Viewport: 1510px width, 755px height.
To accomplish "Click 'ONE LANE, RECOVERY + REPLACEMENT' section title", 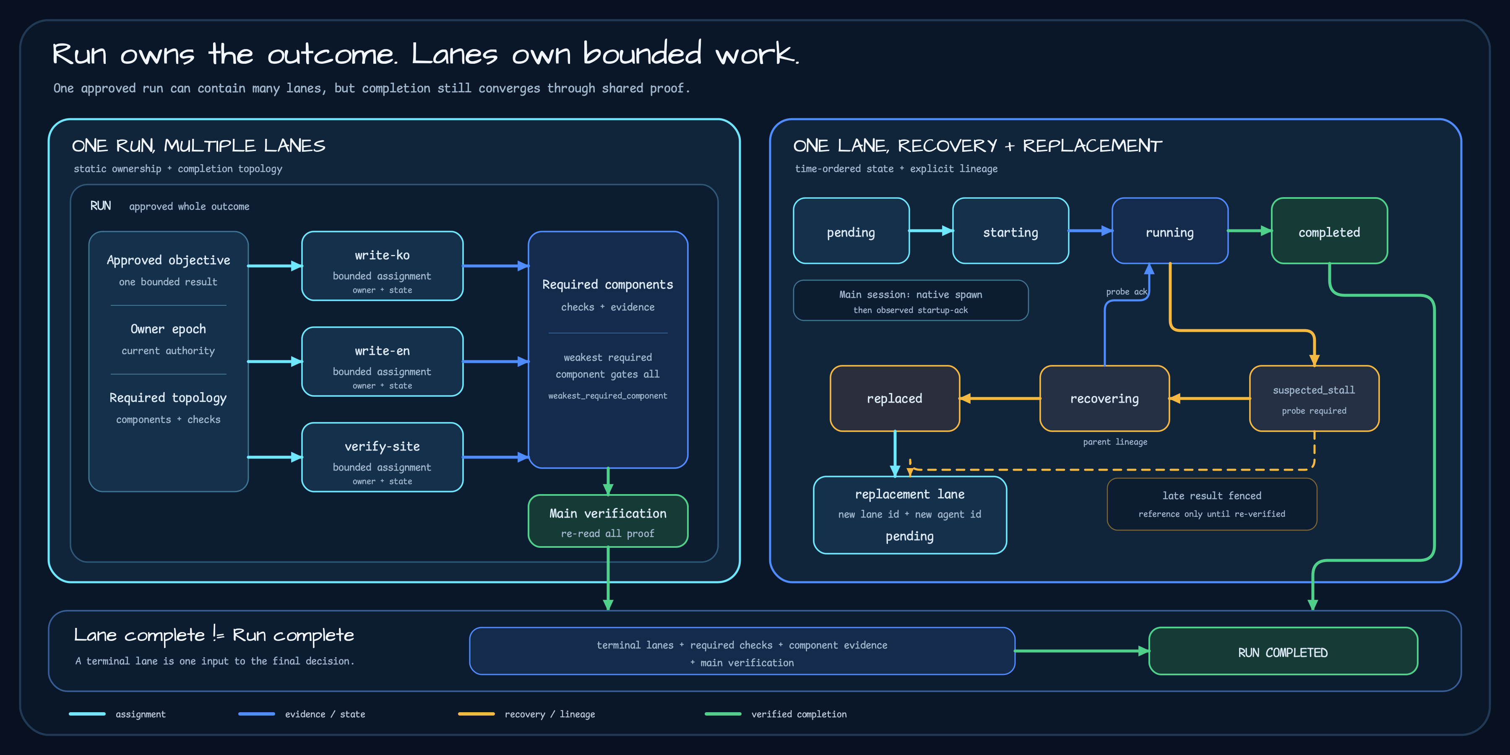I will click(x=977, y=146).
